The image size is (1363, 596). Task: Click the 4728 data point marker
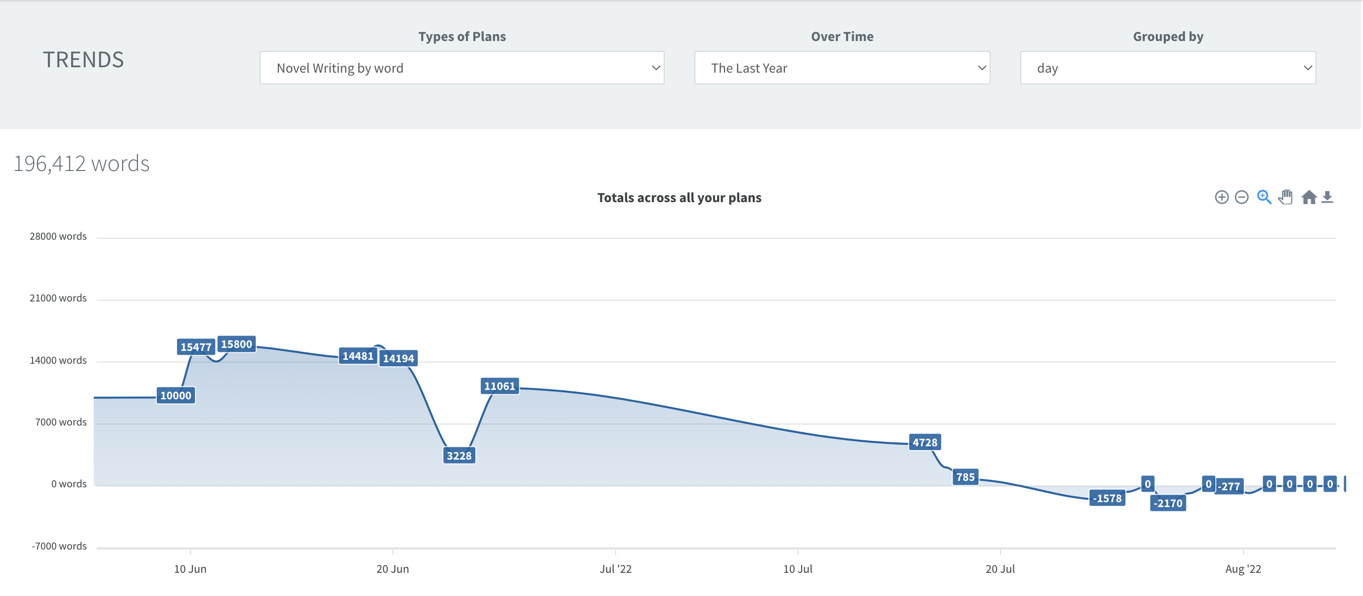click(925, 442)
